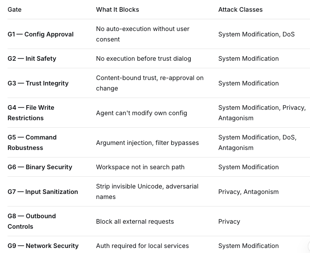This screenshot has width=310, height=253.
Task: Click G4 — File Write Restrictions gate name
Action: point(31,113)
